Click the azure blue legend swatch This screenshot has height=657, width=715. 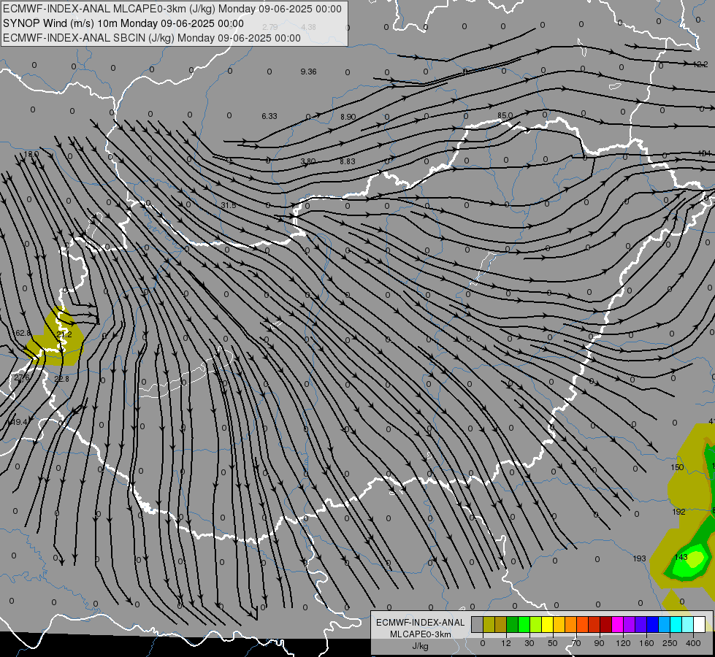point(665,624)
